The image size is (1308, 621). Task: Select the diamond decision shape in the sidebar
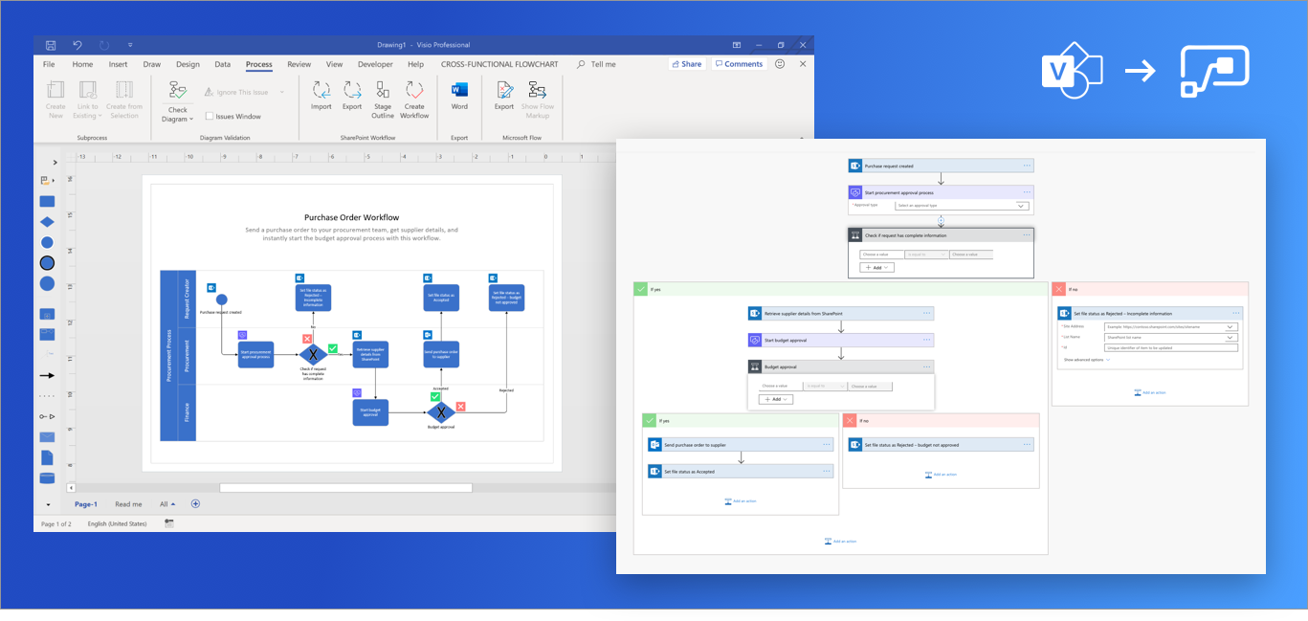[46, 221]
